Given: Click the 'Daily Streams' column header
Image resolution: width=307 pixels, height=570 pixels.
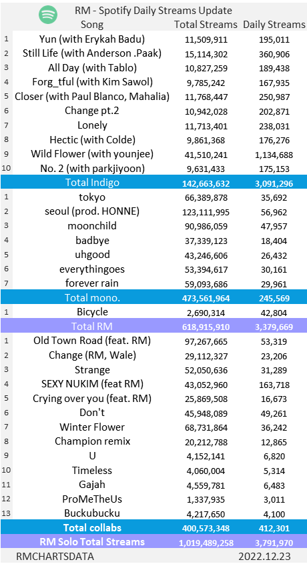Looking at the screenshot, I should coord(274,25).
